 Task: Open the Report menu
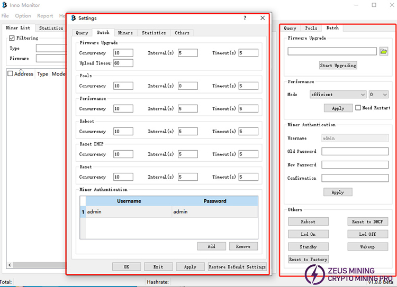(x=45, y=16)
